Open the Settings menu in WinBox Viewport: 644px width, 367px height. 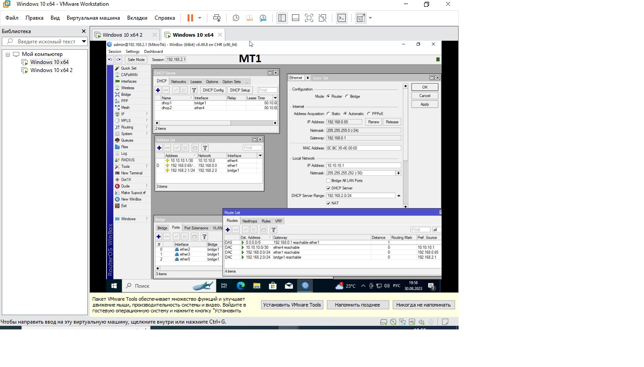(133, 51)
